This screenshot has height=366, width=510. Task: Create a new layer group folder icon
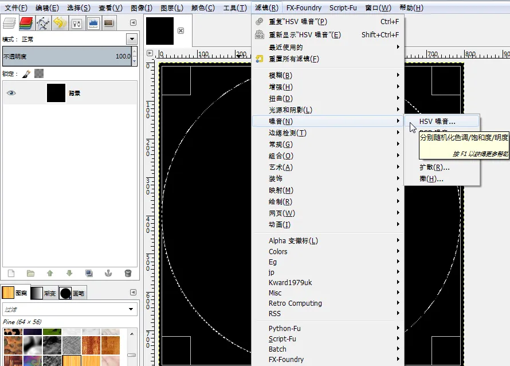(x=30, y=273)
